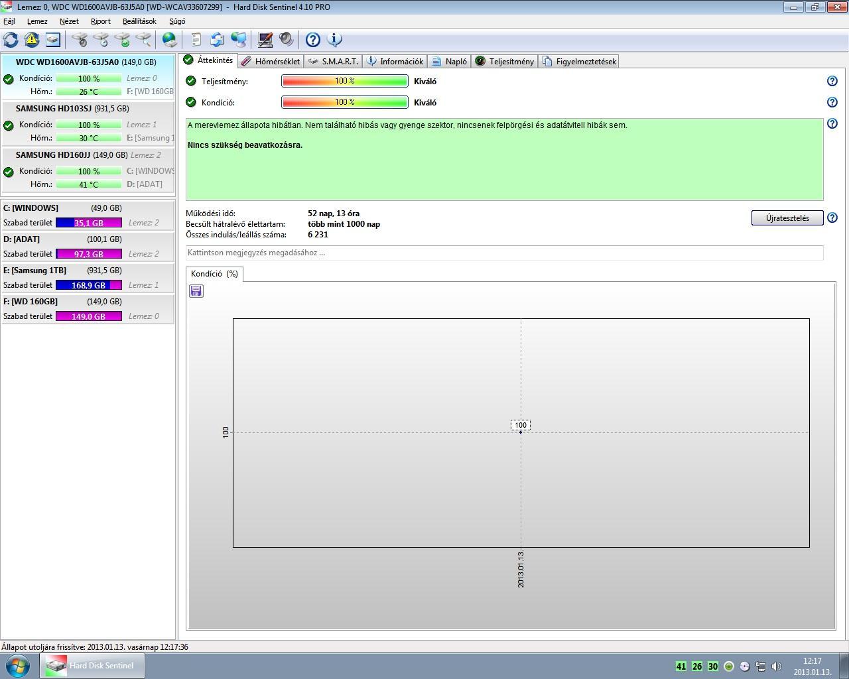Switch to the Figyelmeztetések tab
849x679 pixels.
(x=580, y=61)
